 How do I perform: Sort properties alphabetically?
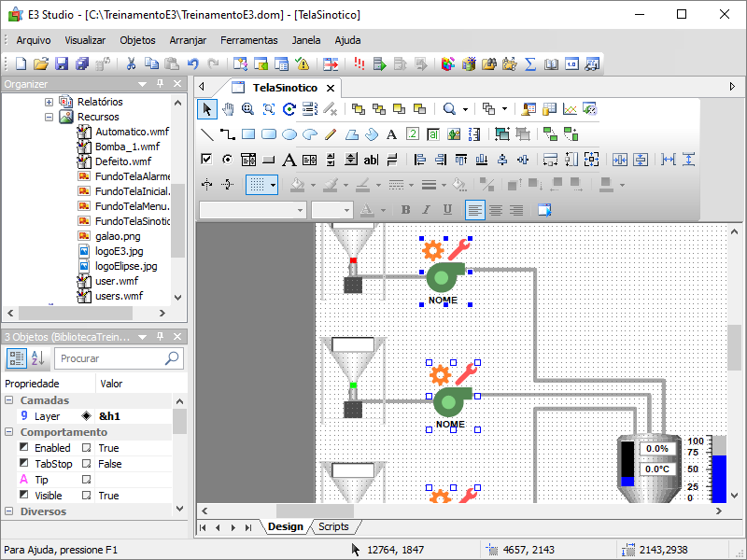(x=37, y=358)
